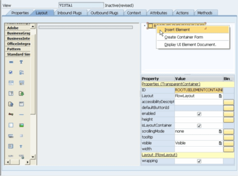
Task: Select the question-mark Explanation icon
Action: click(x=11, y=93)
